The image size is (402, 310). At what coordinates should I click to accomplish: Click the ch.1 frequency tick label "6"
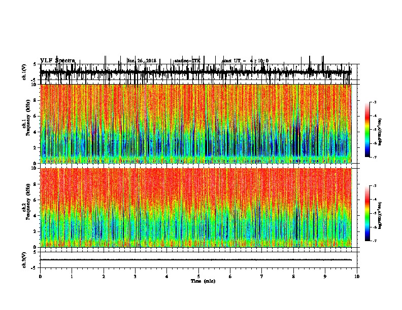[36, 116]
